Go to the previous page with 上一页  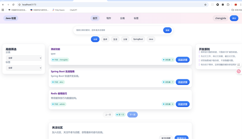point(108,115)
